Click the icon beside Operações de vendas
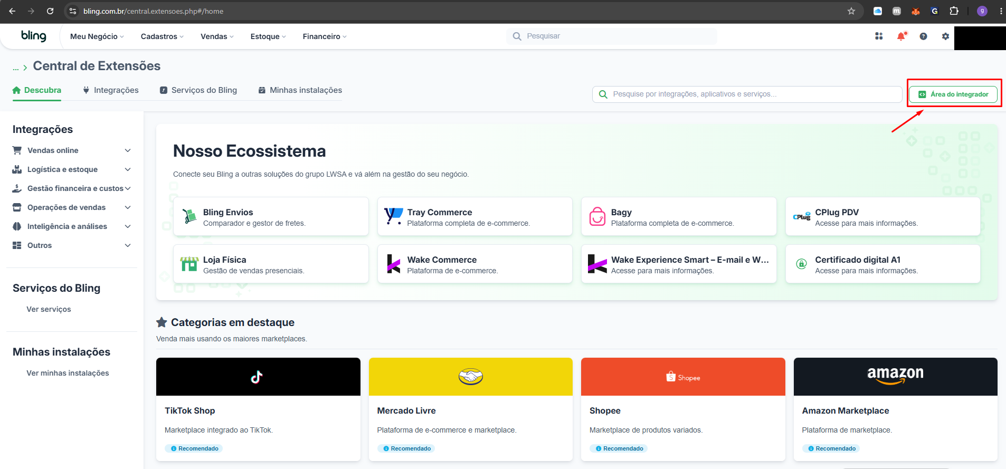Image resolution: width=1006 pixels, height=469 pixels. tap(17, 207)
